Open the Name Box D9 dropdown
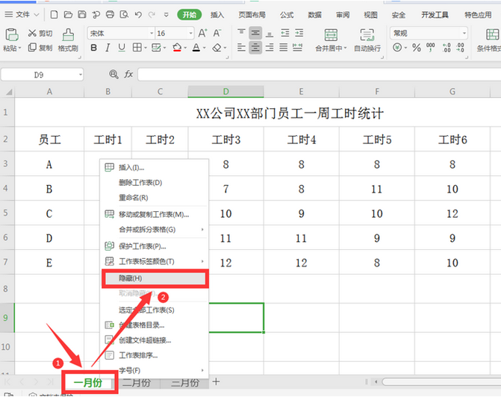501x397 pixels. [x=80, y=75]
